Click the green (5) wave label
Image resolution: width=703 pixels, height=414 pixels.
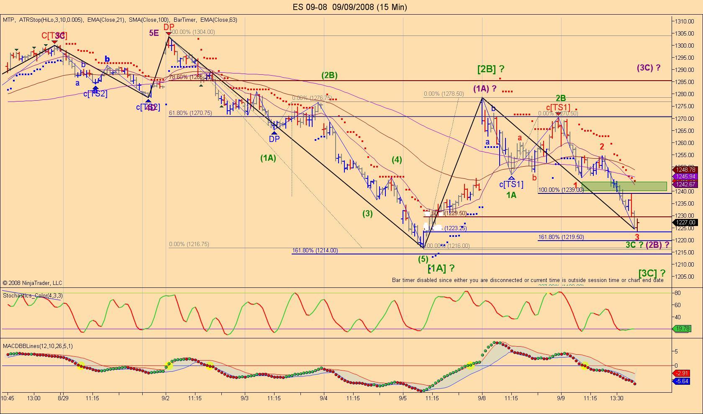coord(423,259)
